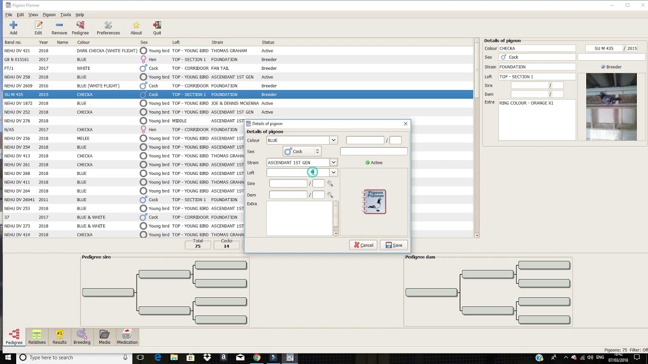Open the File menu
The image size is (648, 364).
[9, 15]
